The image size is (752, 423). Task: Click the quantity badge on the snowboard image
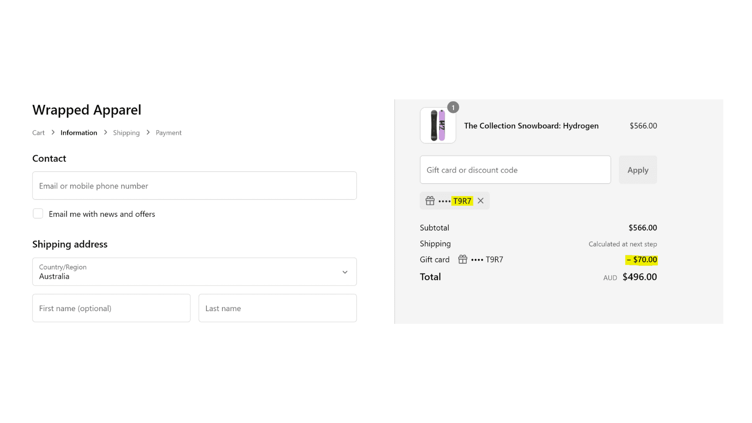[452, 107]
